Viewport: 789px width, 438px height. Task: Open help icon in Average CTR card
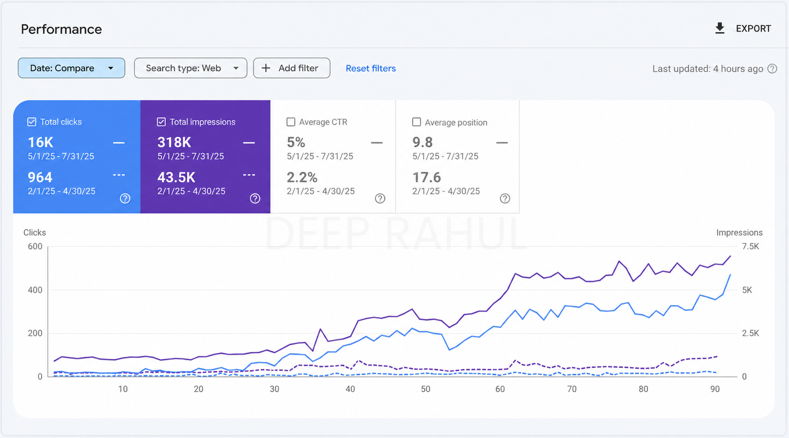pos(380,198)
